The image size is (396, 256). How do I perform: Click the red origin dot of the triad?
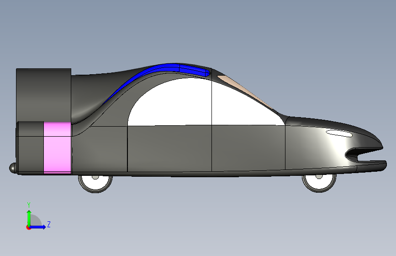click(28, 227)
